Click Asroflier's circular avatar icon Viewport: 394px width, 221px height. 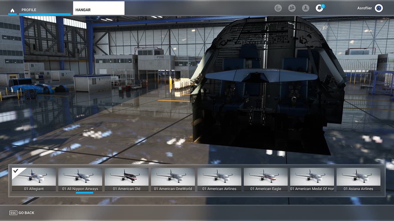[379, 8]
